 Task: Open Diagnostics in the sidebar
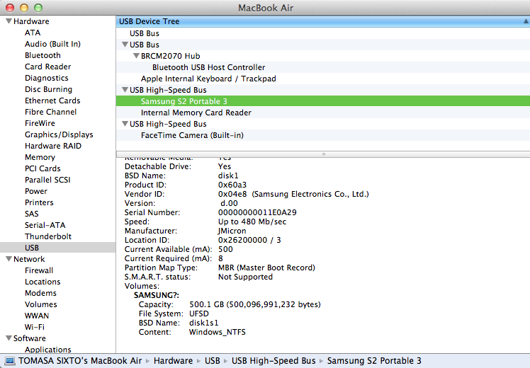tap(47, 78)
